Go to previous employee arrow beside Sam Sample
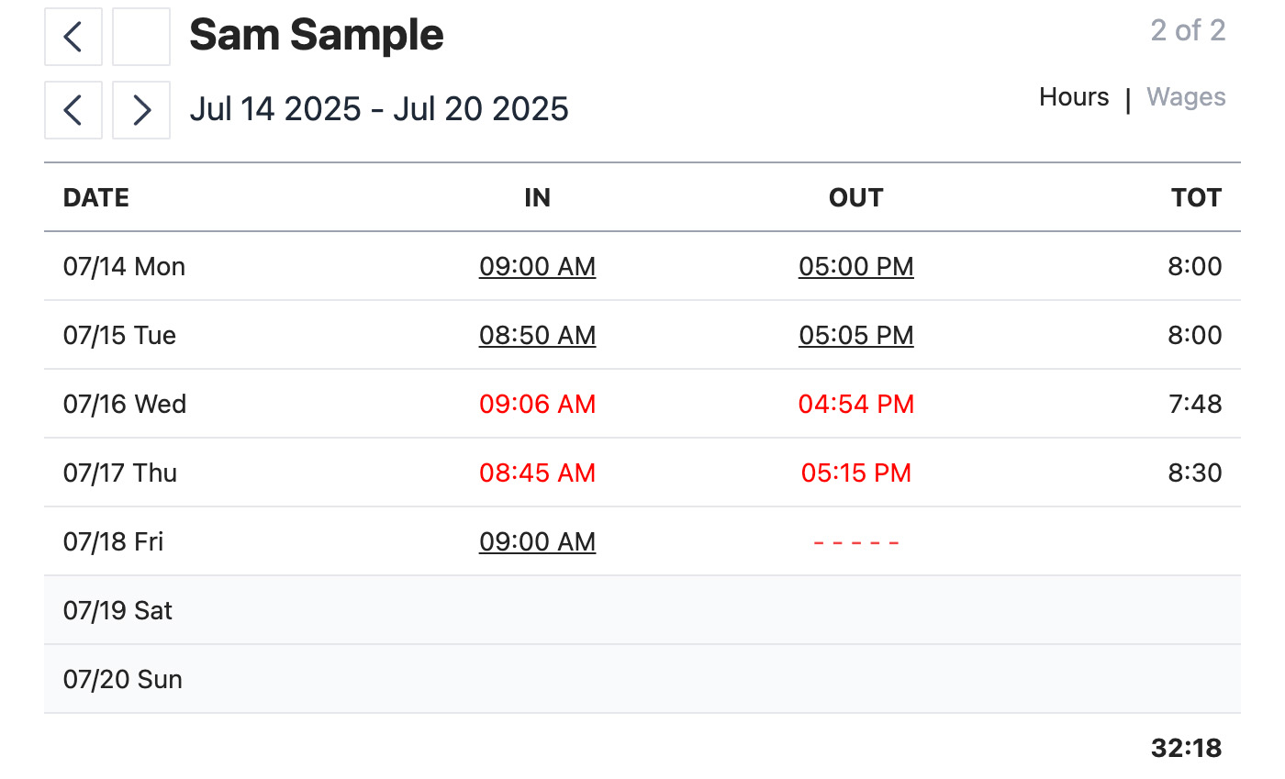Viewport: 1285px width, 779px height. pyautogui.click(x=73, y=37)
